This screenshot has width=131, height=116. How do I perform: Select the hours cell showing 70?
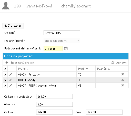(x=86, y=75)
